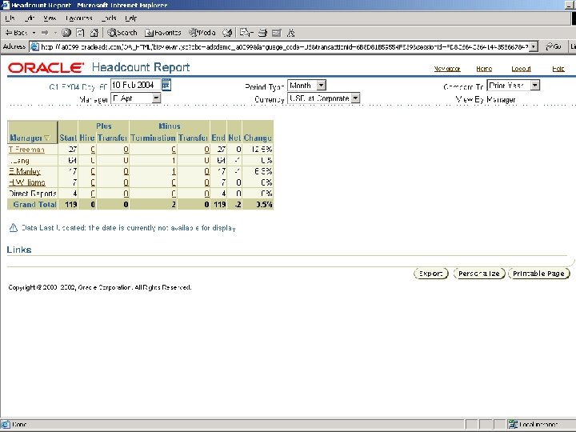Click the Export button

click(x=431, y=274)
